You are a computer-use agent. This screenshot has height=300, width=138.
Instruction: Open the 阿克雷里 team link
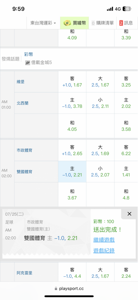pos(24,273)
